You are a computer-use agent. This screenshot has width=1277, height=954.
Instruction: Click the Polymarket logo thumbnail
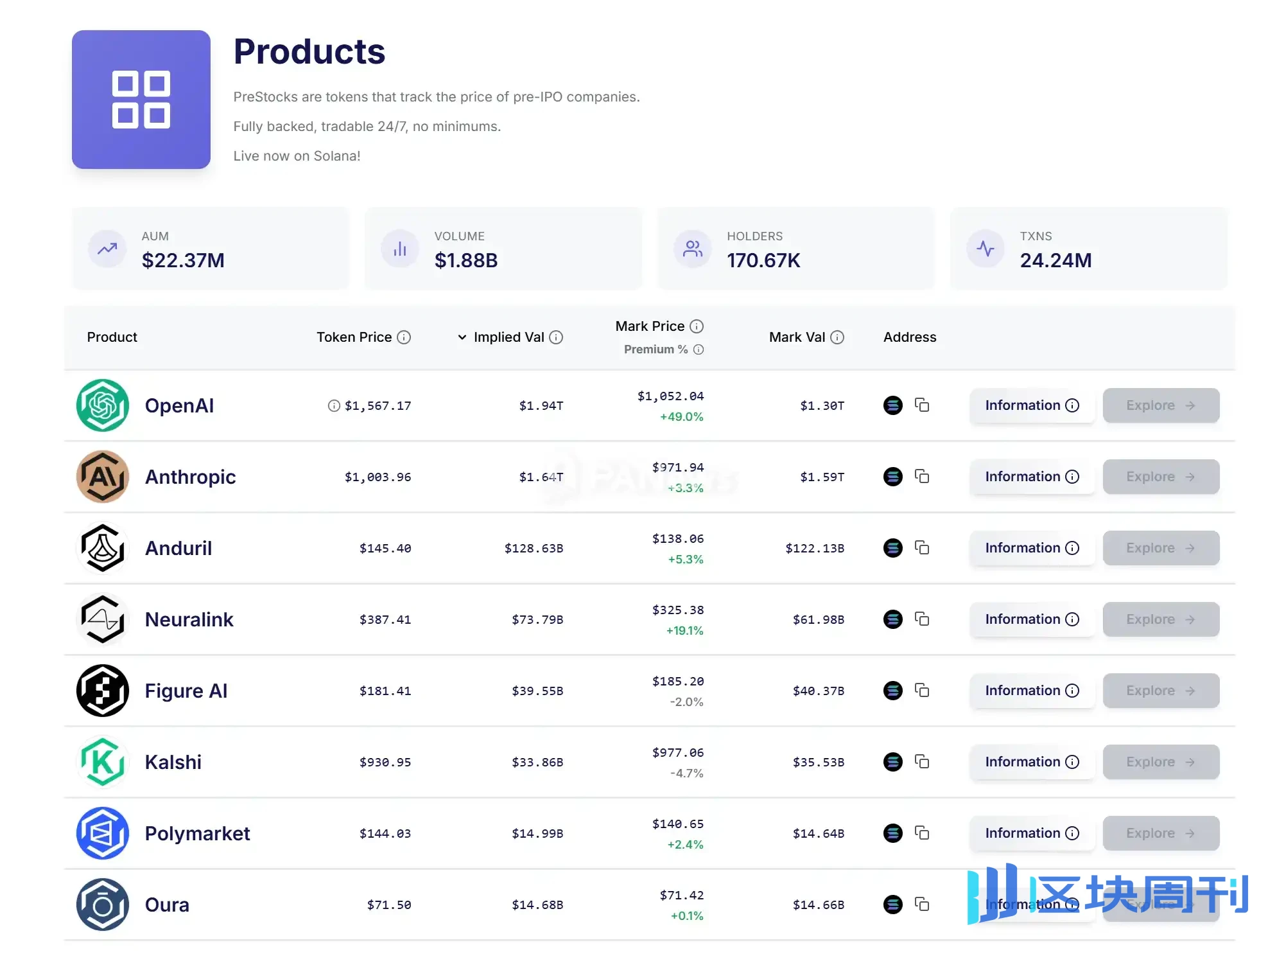(x=103, y=833)
